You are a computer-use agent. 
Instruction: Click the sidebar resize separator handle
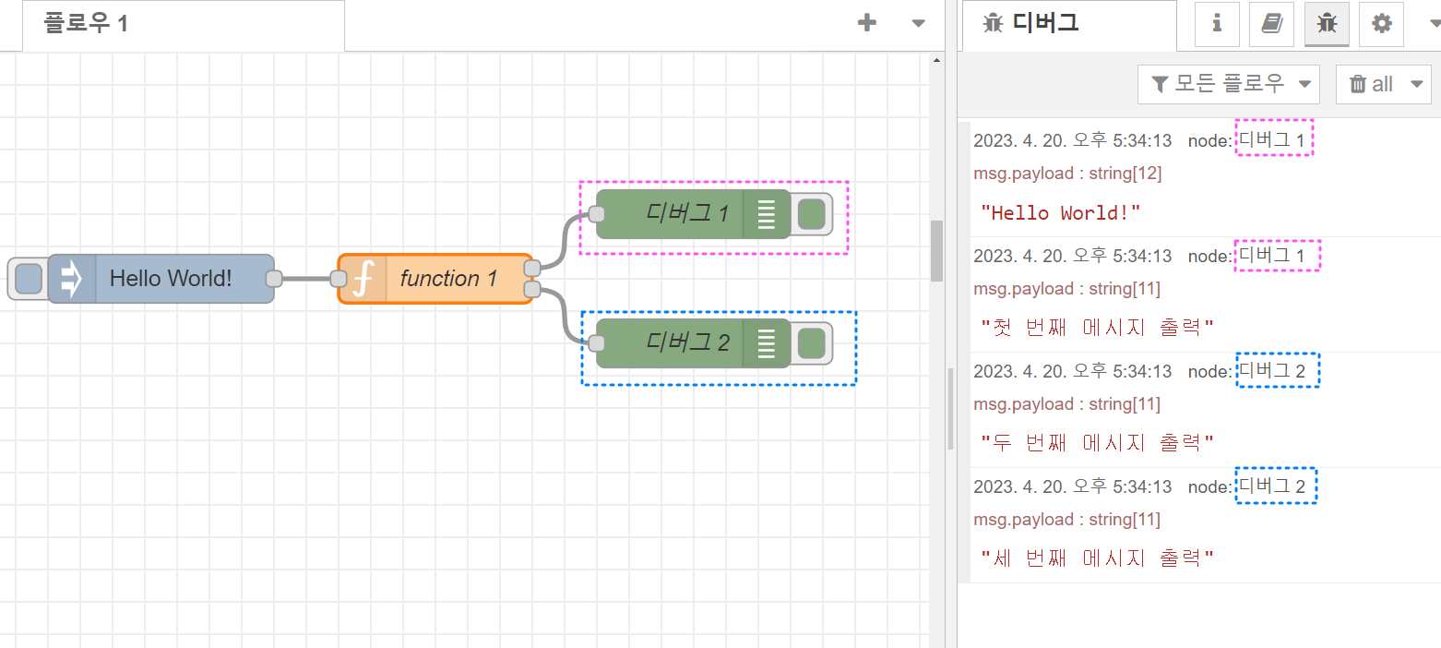pyautogui.click(x=950, y=409)
